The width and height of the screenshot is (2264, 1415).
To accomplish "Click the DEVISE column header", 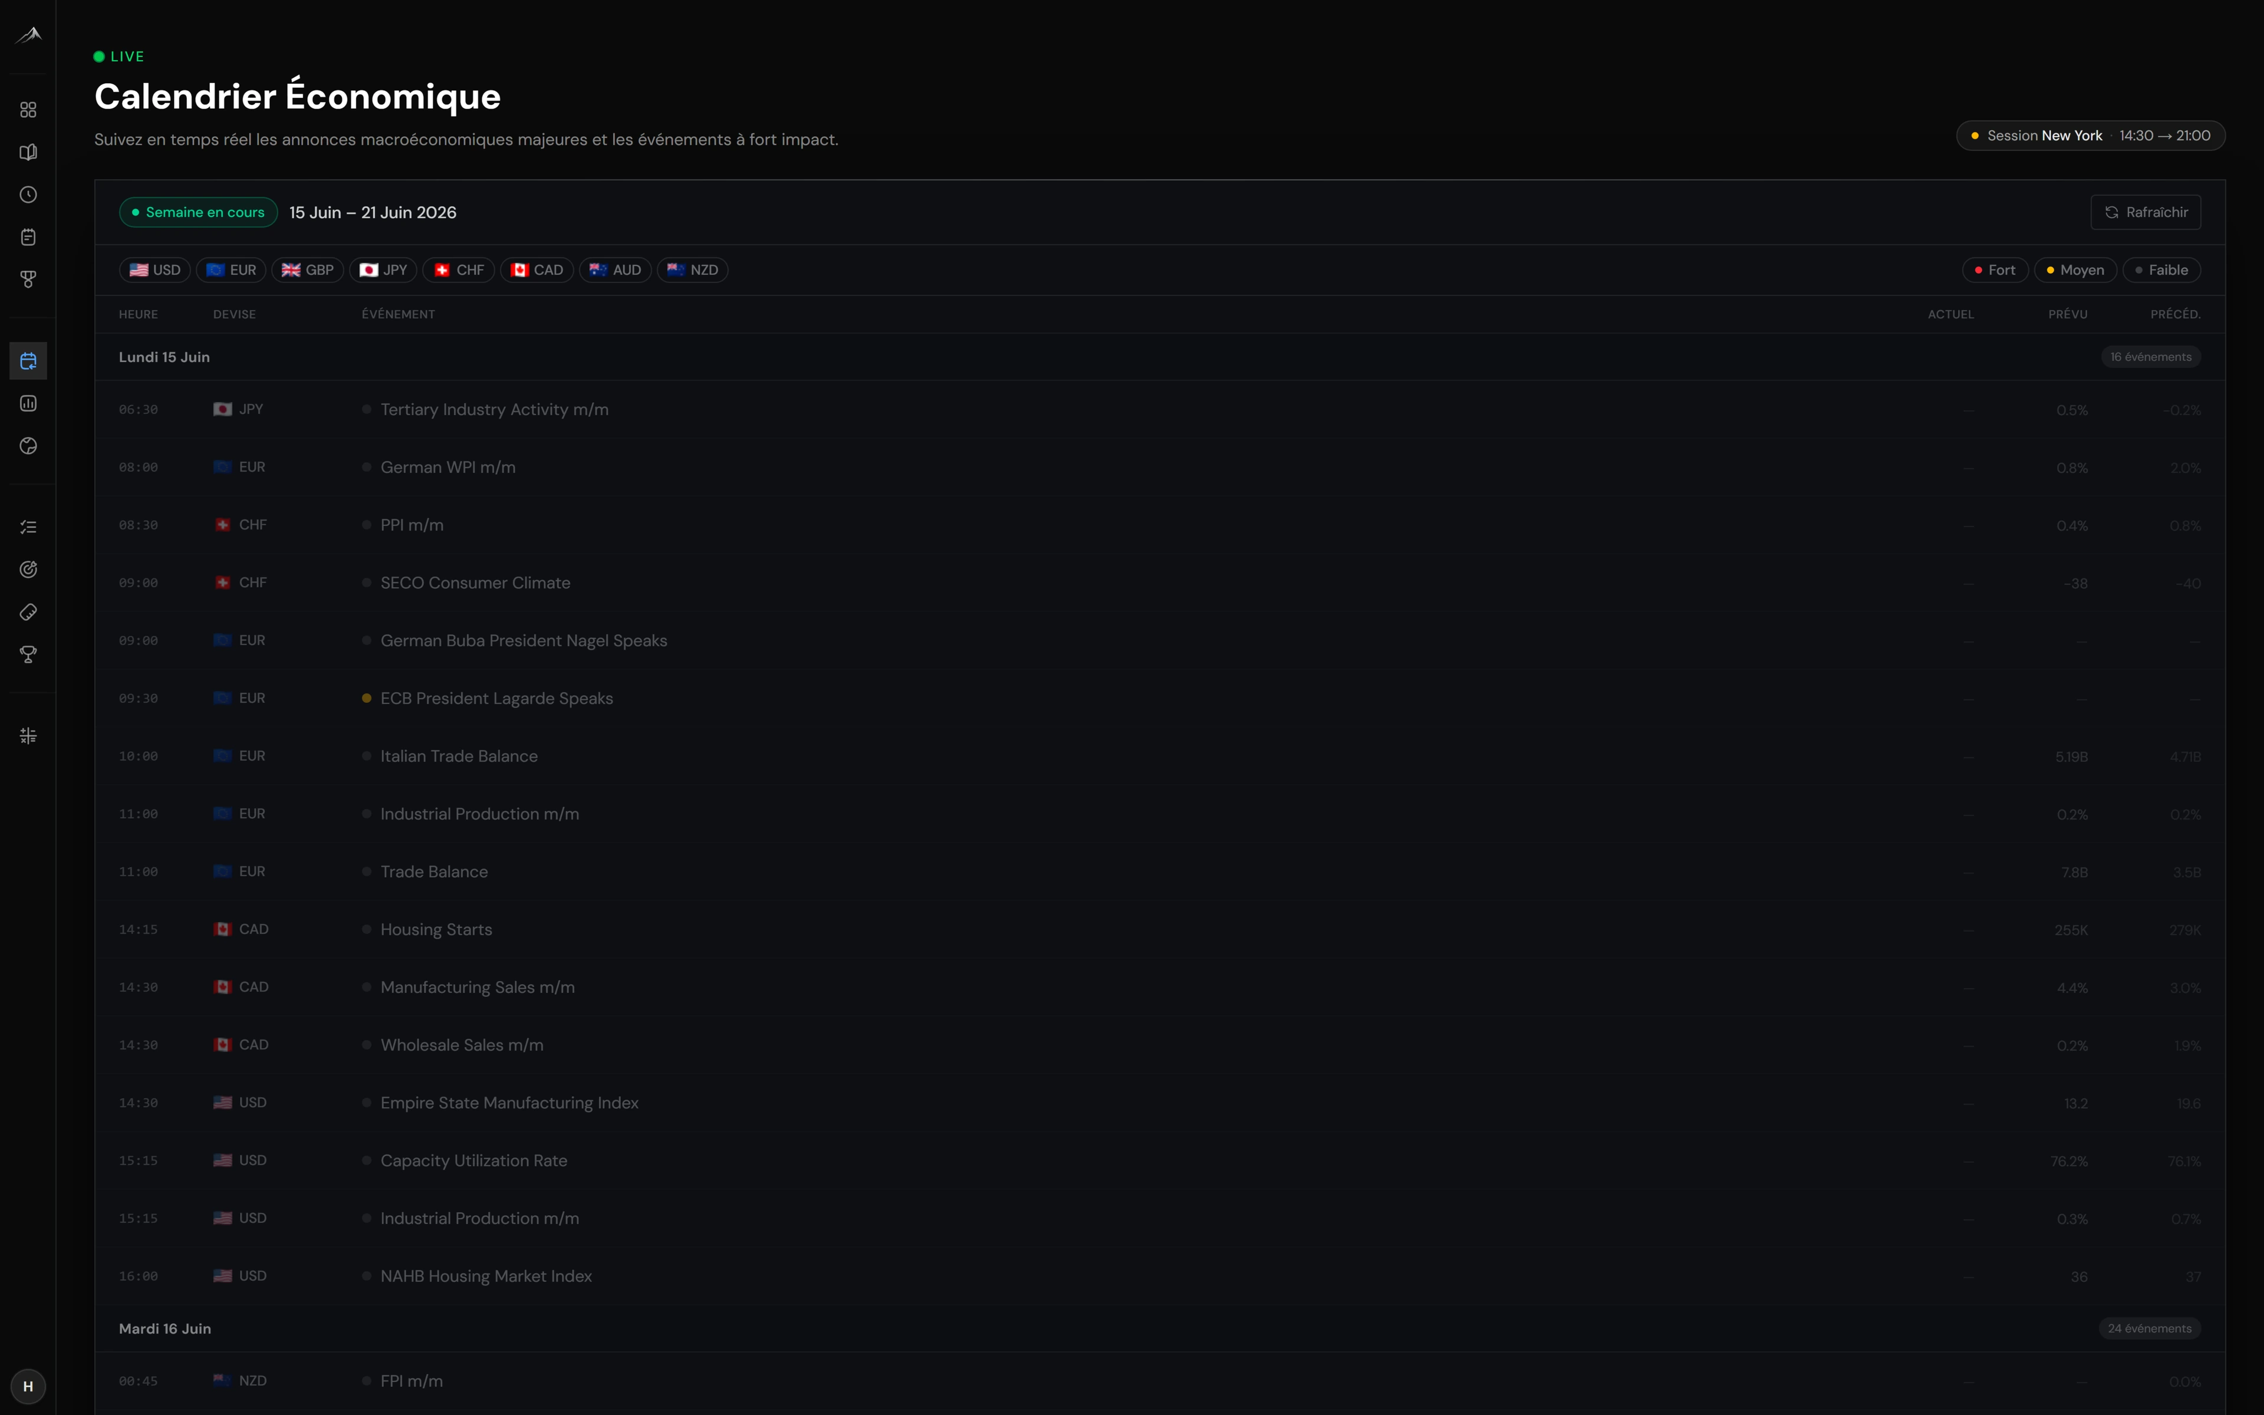I will (x=234, y=314).
